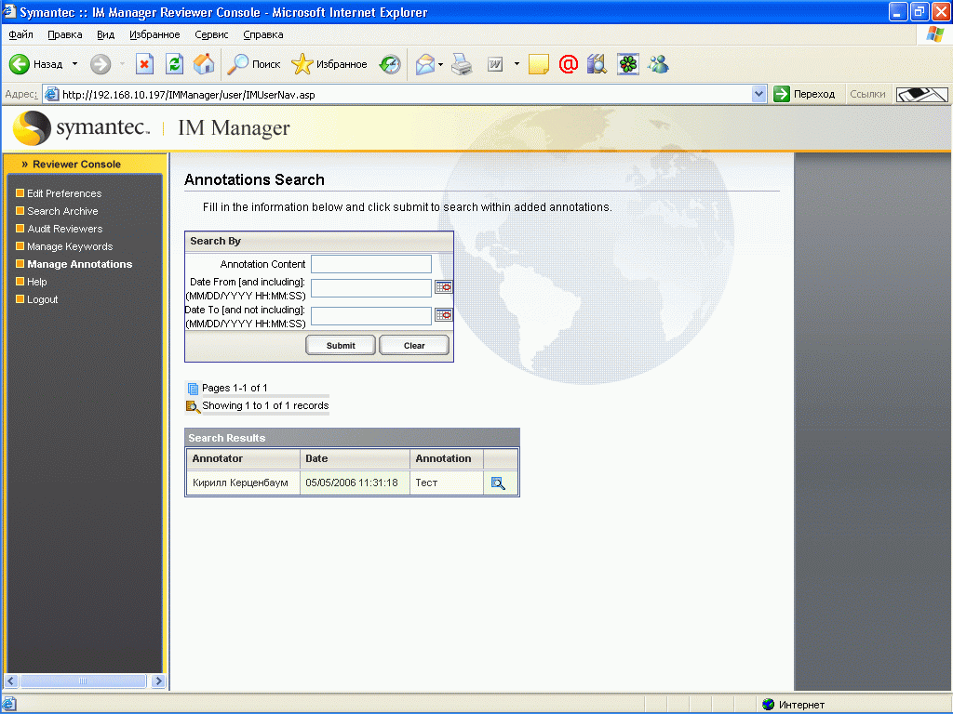
Task: Open the Messenger people icon
Action: [658, 64]
